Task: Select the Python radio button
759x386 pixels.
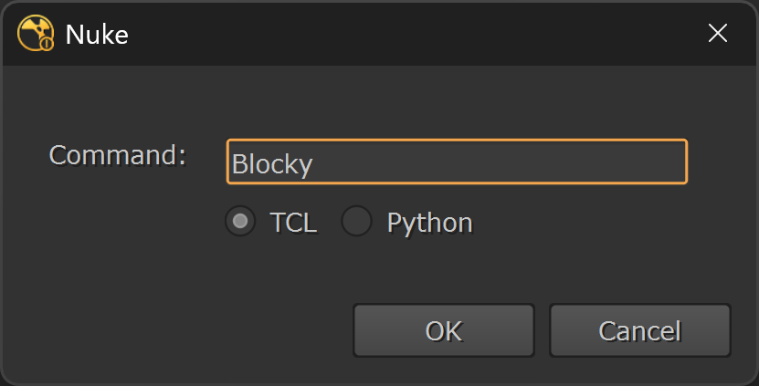Action: point(356,222)
